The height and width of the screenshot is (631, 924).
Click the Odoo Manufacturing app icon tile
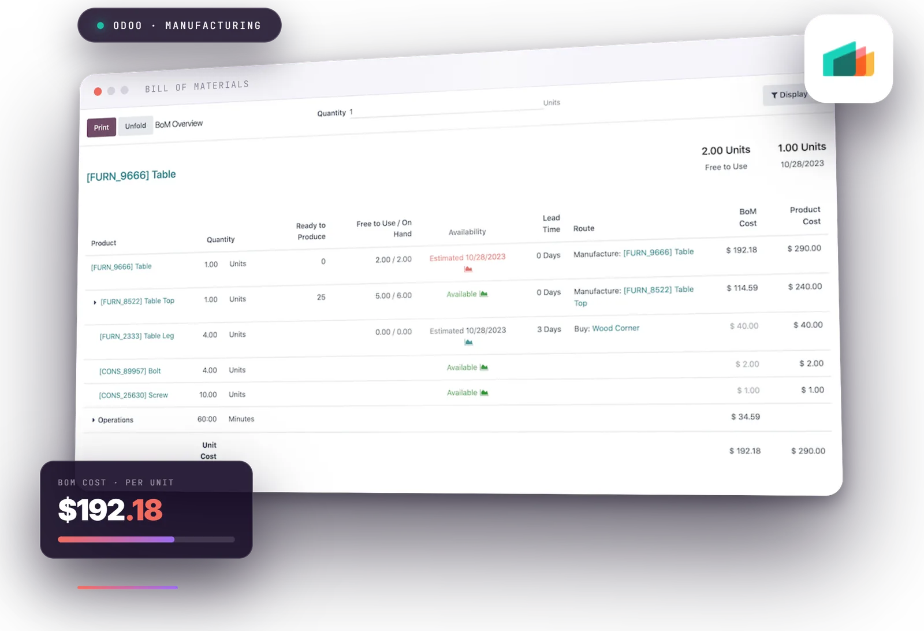[x=848, y=59]
